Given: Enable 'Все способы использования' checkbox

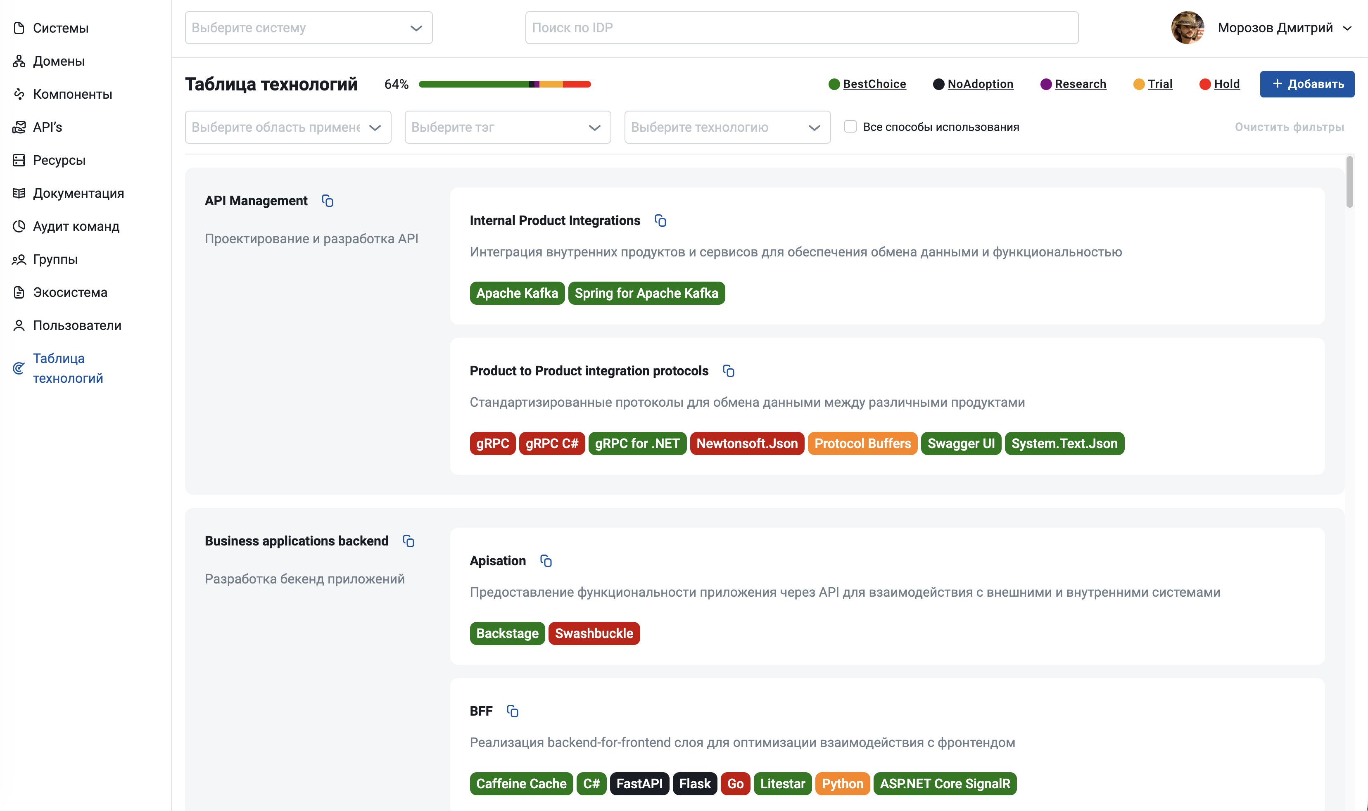Looking at the screenshot, I should pyautogui.click(x=850, y=127).
